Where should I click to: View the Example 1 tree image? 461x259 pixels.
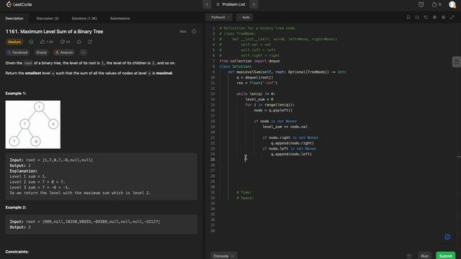pos(33,124)
